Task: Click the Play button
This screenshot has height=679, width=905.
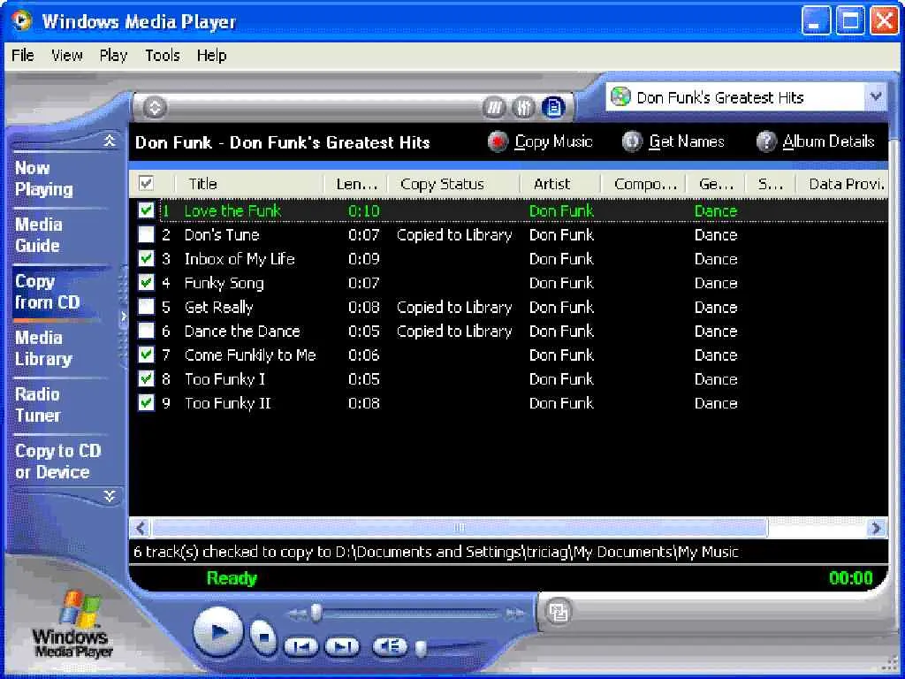Action: tap(218, 631)
